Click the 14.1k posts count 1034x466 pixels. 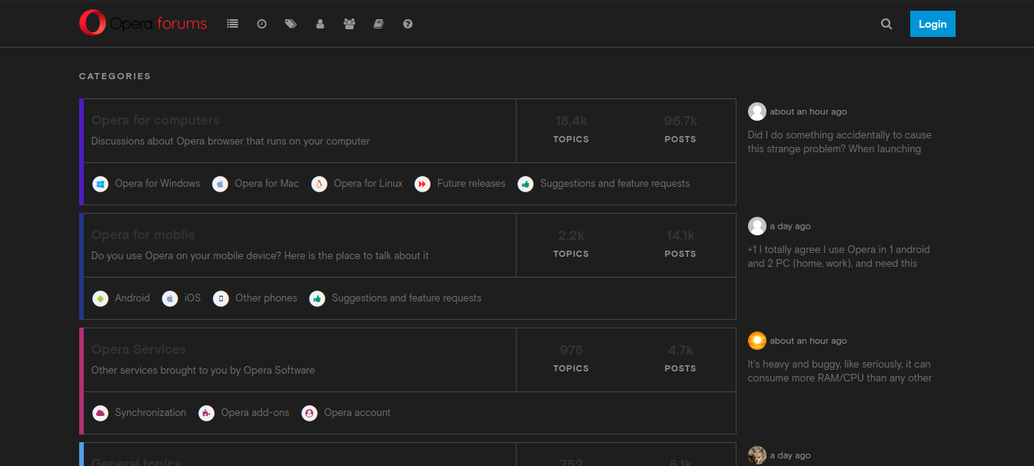pos(680,235)
